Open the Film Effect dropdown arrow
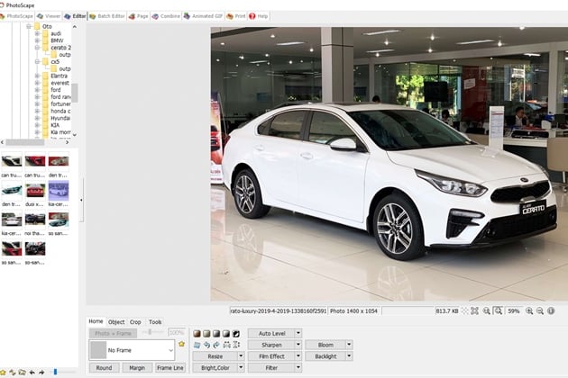The image size is (568, 378). [x=298, y=356]
